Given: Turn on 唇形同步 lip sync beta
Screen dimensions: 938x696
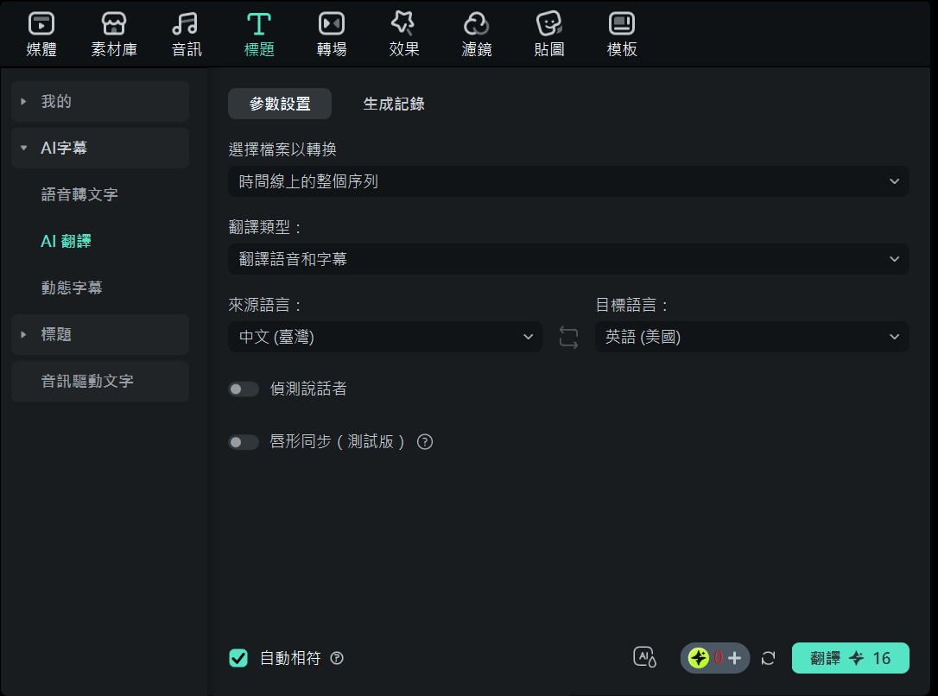Looking at the screenshot, I should pos(244,442).
